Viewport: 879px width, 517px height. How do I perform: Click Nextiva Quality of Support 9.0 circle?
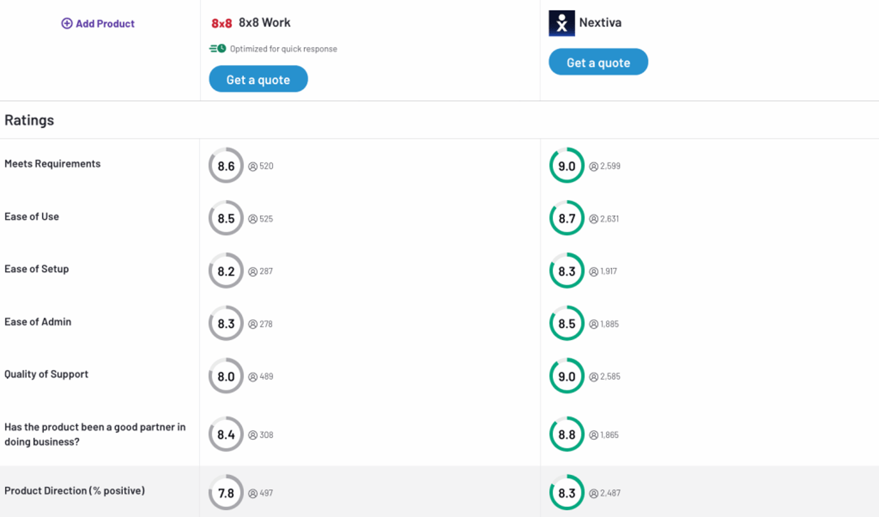[566, 376]
